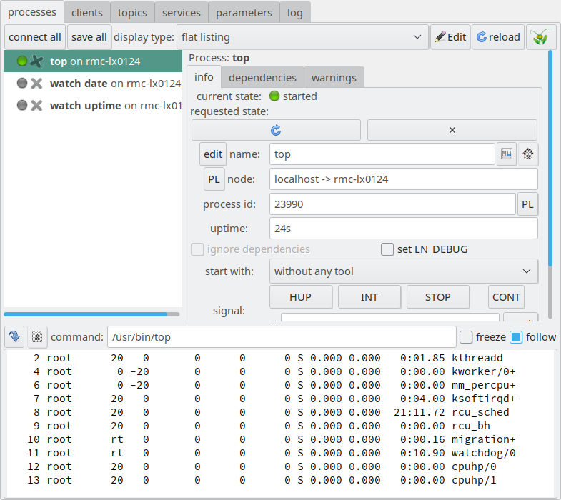
Task: Click the connect all button
Action: [x=35, y=37]
